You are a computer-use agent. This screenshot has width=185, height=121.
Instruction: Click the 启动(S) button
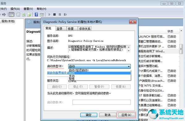[57, 87]
